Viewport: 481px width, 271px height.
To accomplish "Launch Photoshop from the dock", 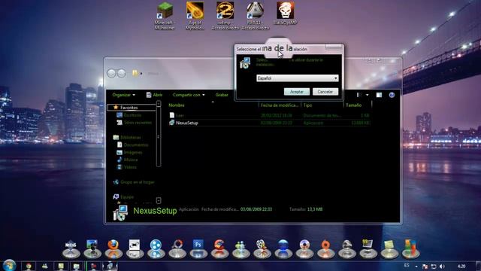I will tap(198, 248).
